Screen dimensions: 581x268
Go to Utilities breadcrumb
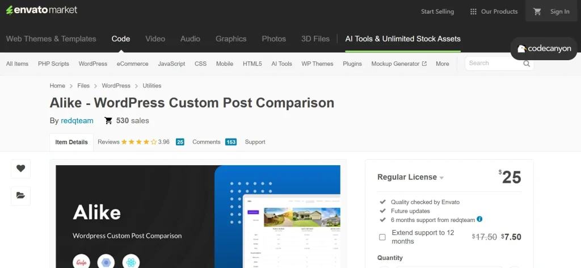(152, 86)
